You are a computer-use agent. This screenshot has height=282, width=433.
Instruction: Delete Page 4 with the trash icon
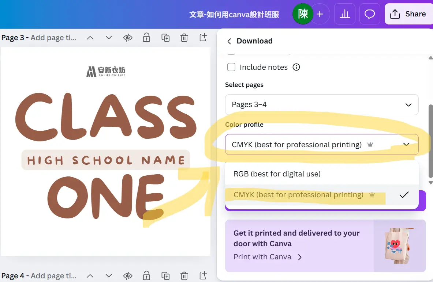pyautogui.click(x=184, y=276)
